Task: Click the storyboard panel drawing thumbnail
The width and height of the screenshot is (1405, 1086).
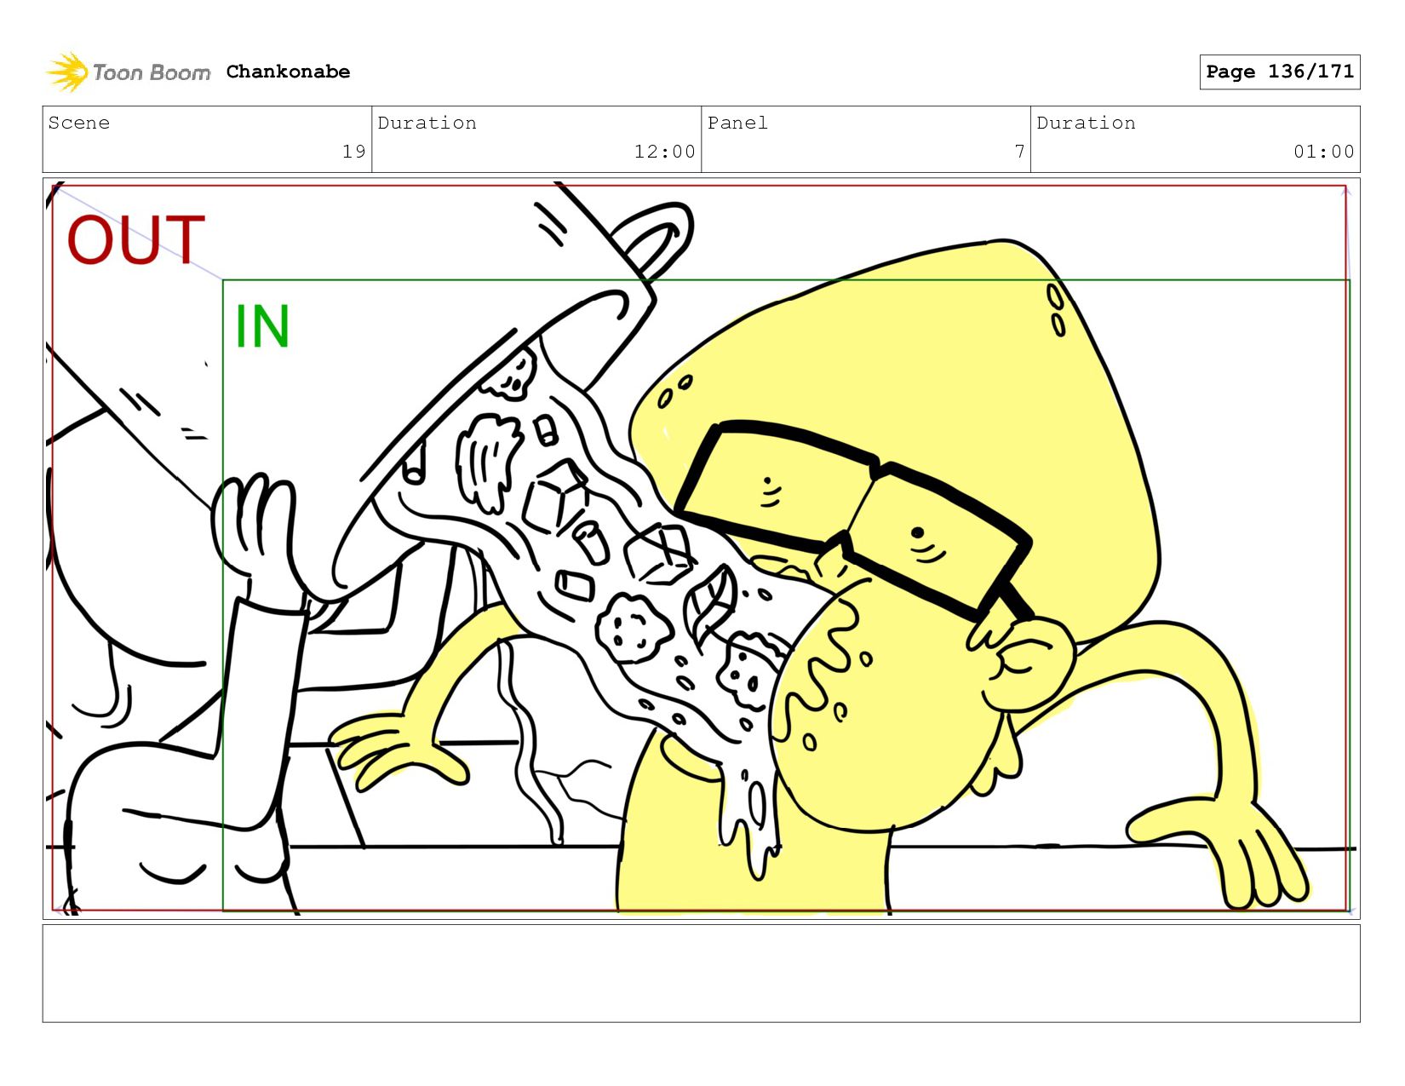Action: click(701, 548)
